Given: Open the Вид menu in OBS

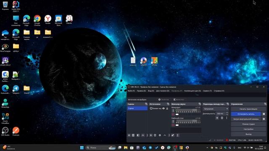Looking at the screenshot, I should point(151,91).
